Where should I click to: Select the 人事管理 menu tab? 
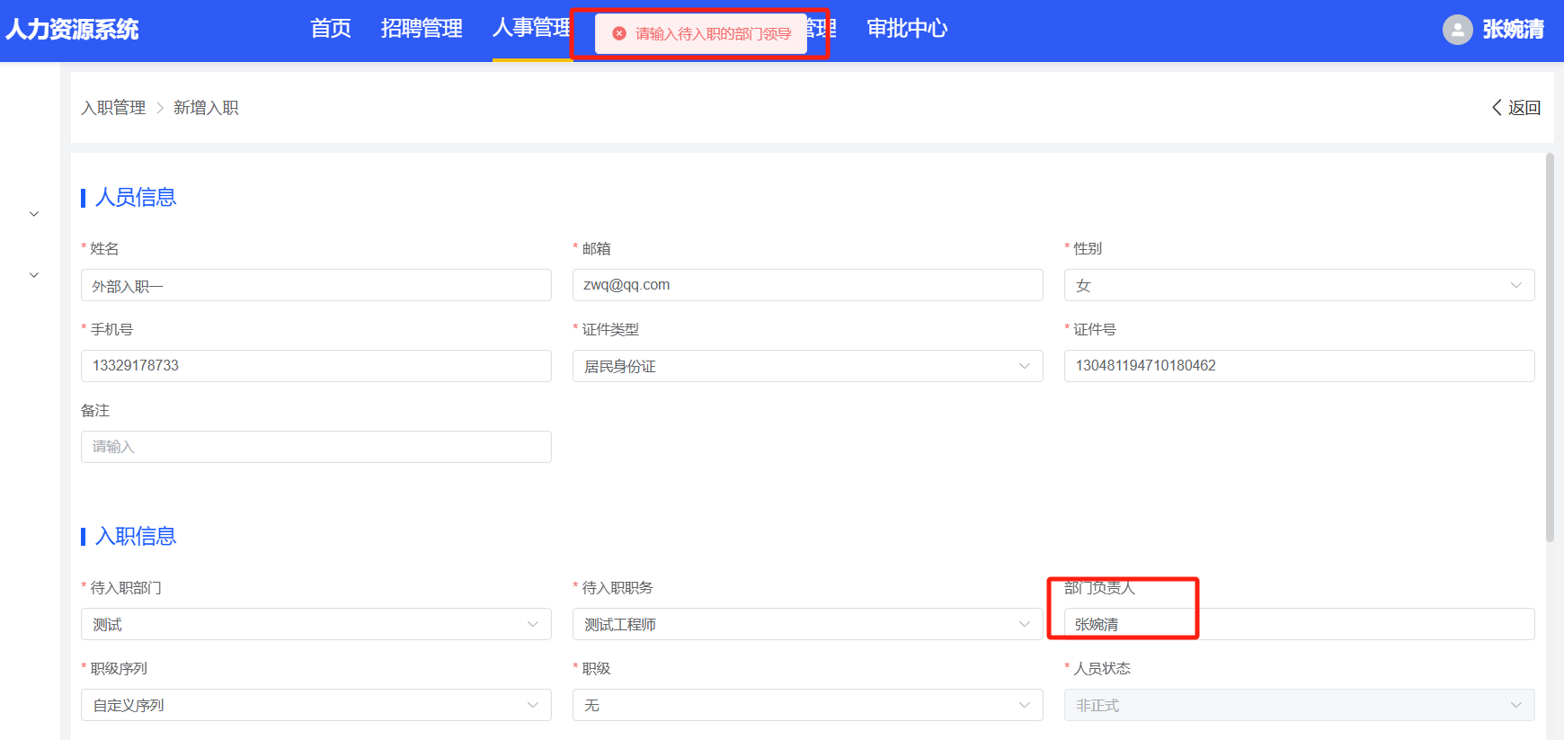point(531,29)
